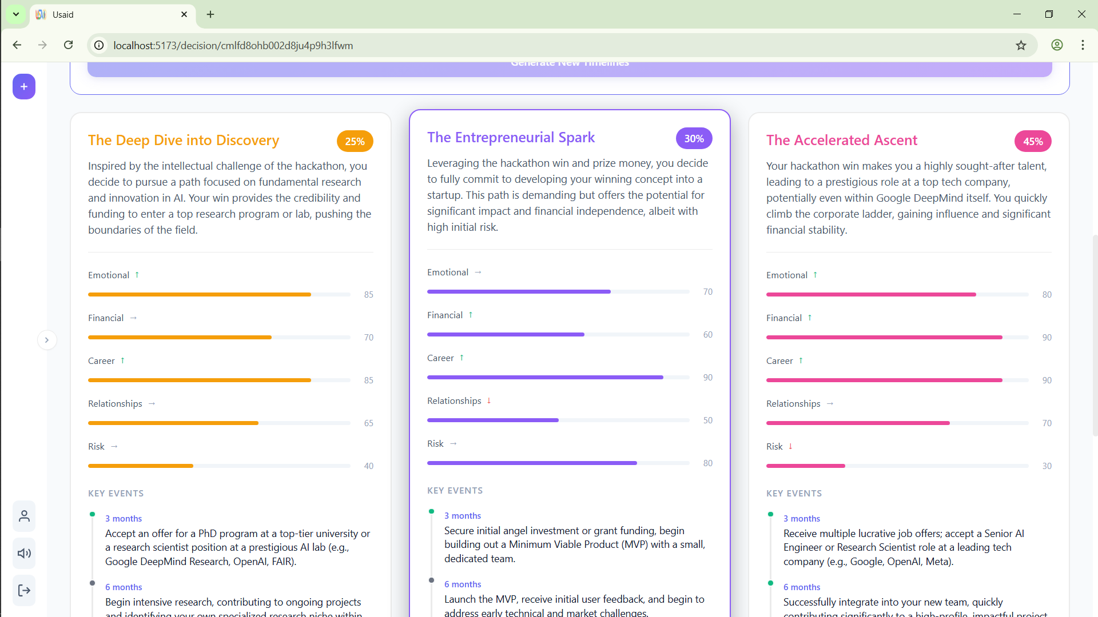
Task: Toggle the speaker sound icon
Action: coord(24,554)
